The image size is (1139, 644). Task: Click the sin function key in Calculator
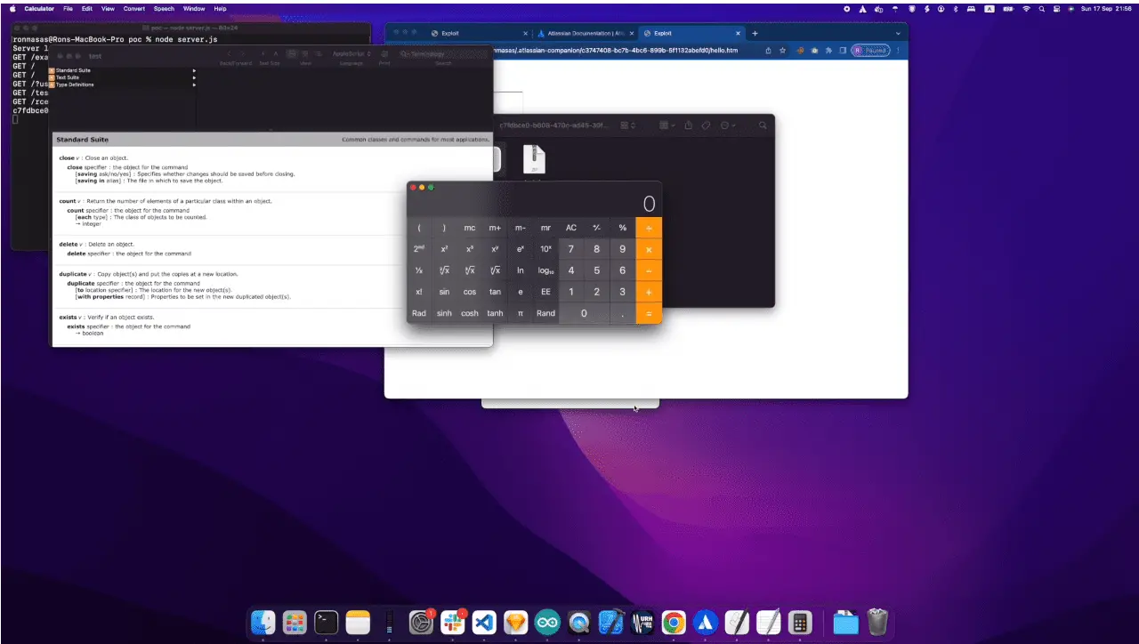444,292
